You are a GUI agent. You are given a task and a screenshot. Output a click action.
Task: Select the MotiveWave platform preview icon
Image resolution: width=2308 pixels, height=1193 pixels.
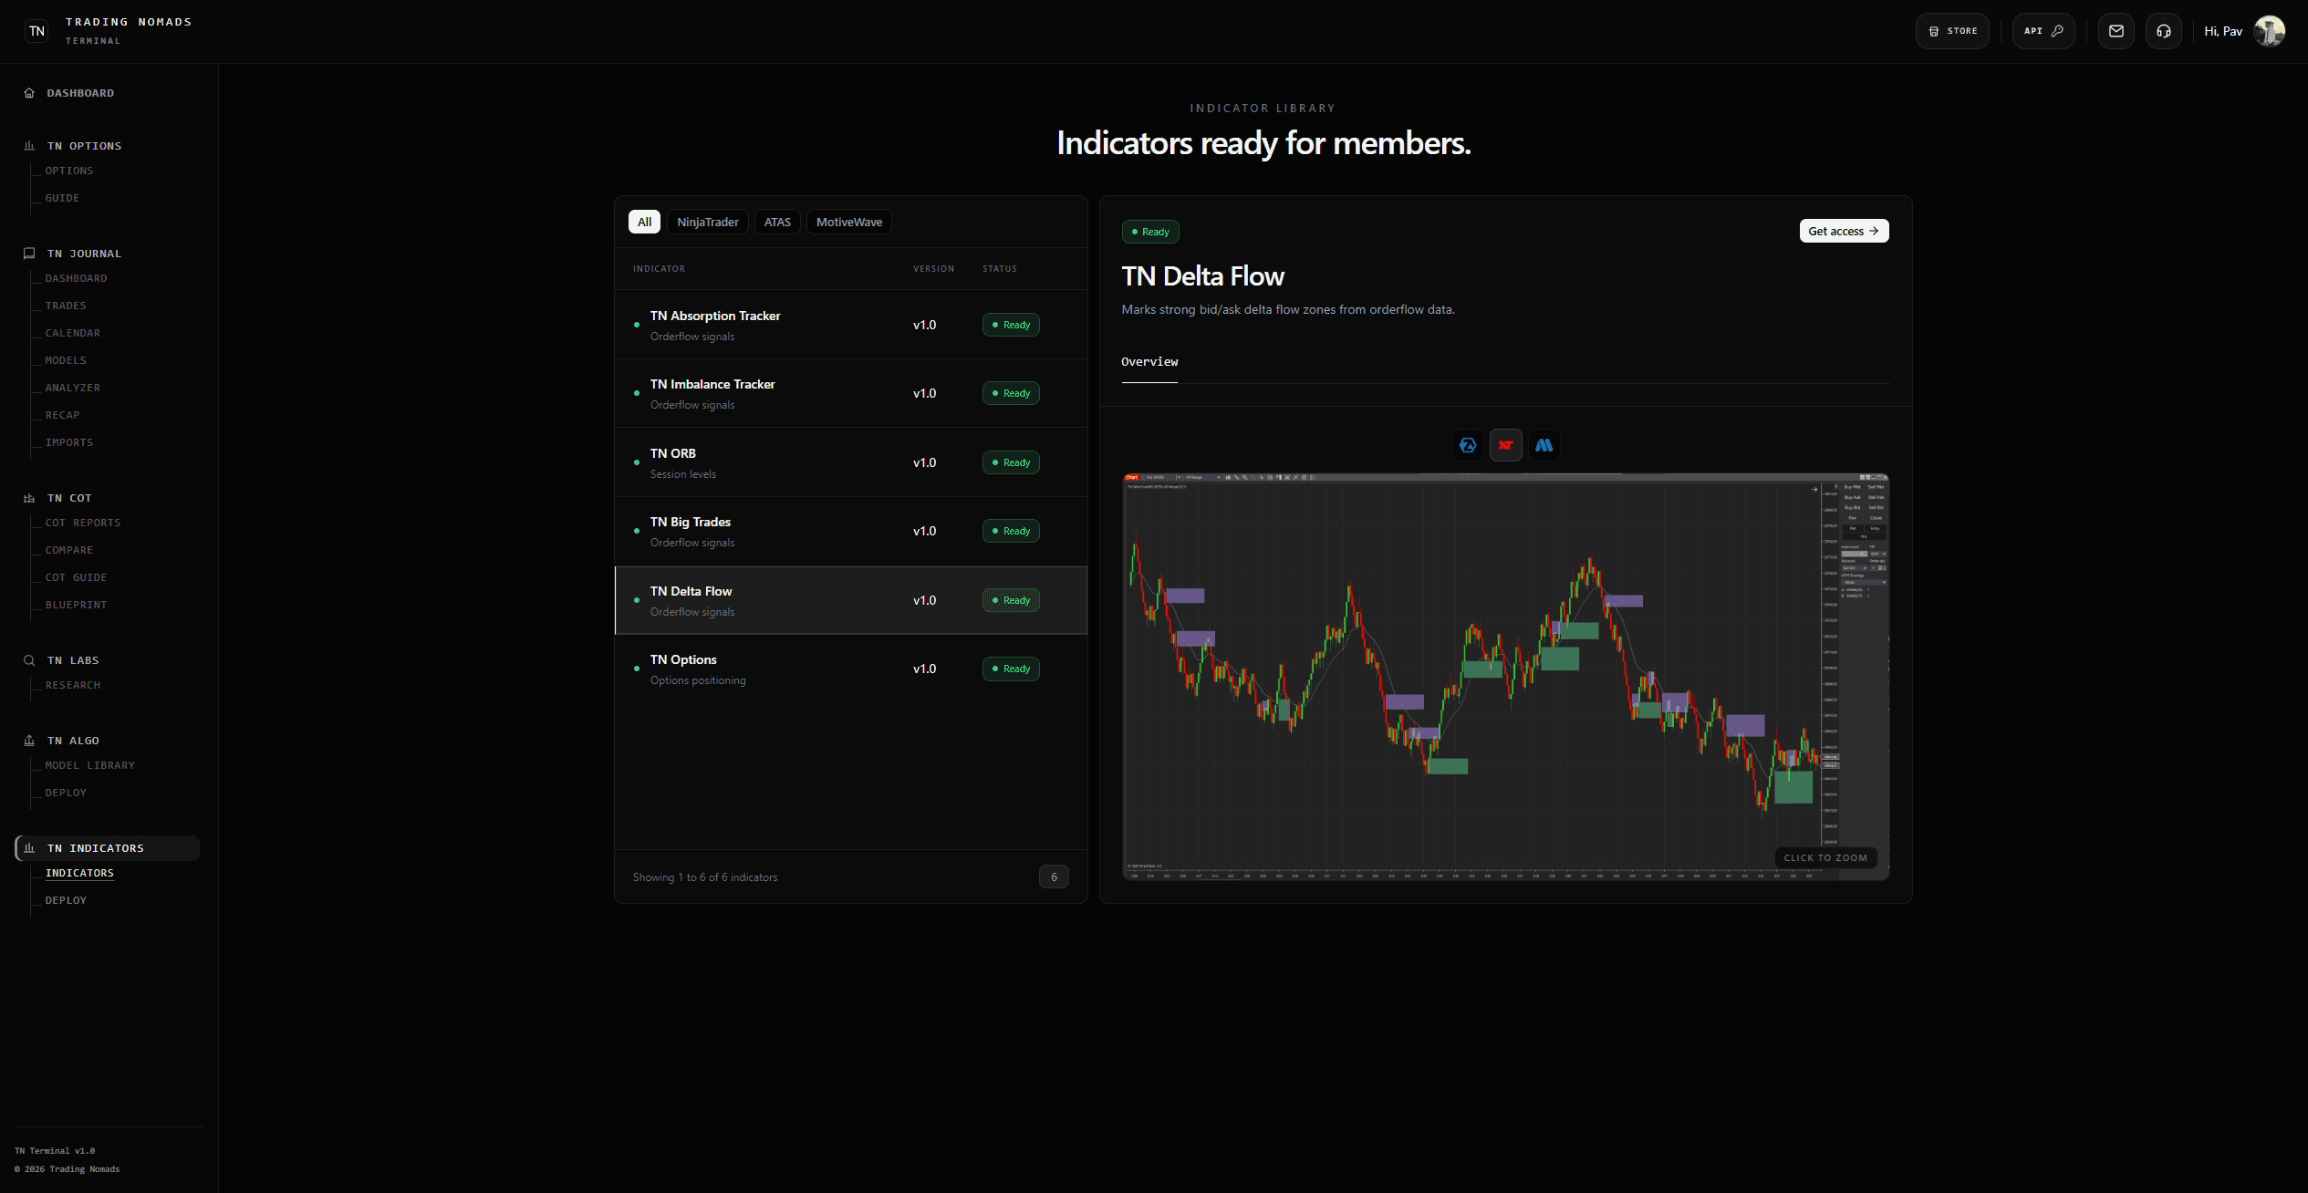click(x=1544, y=445)
